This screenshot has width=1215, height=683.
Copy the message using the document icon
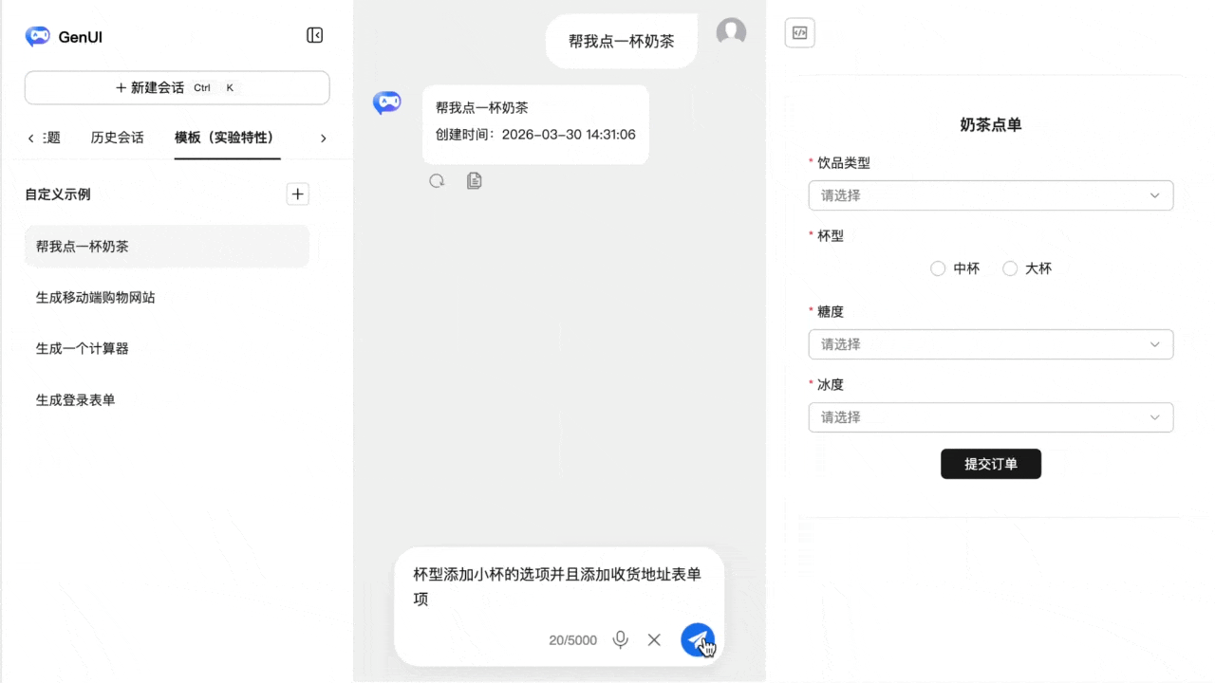[474, 180]
